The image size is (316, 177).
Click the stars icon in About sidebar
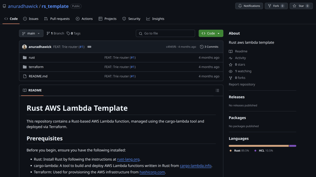231,65
